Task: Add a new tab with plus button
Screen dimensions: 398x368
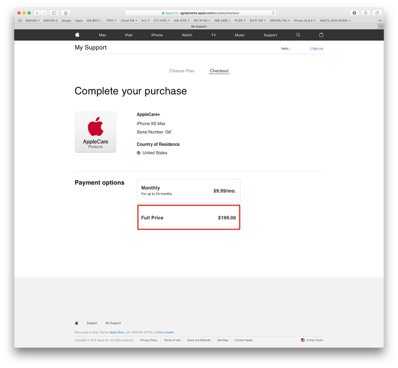Action: tap(381, 26)
